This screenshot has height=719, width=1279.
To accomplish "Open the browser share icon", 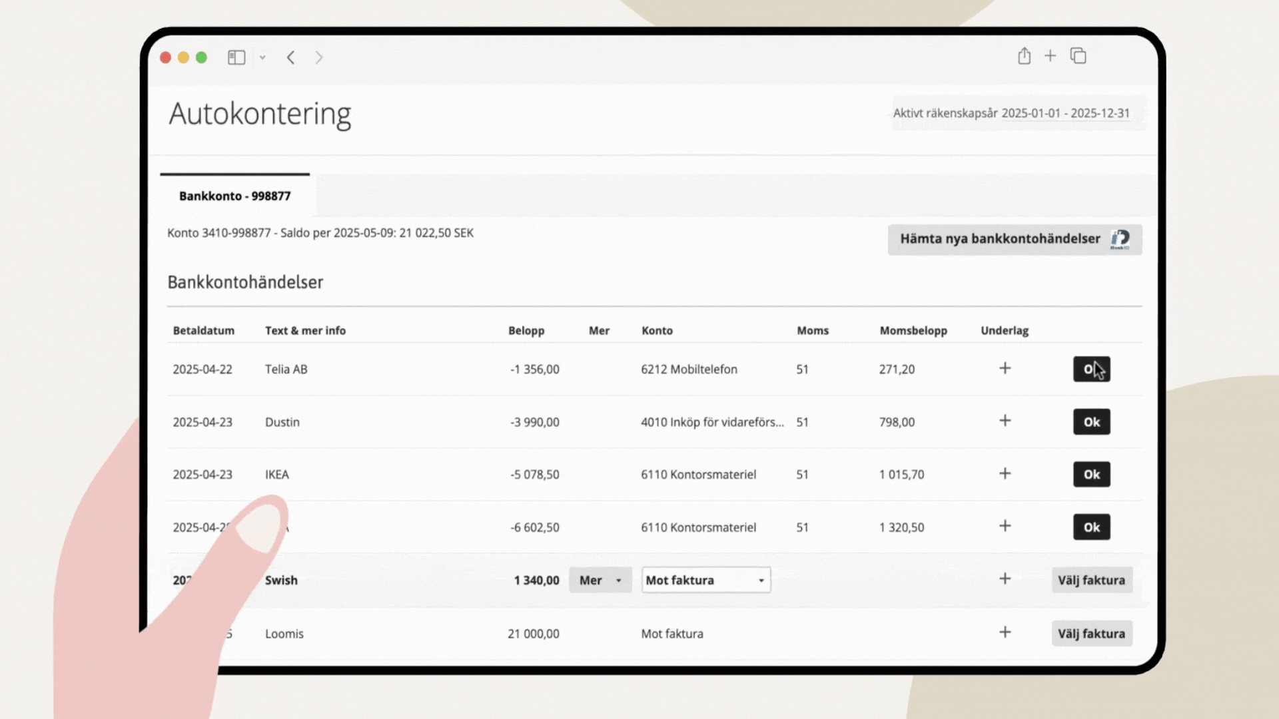I will coord(1024,56).
